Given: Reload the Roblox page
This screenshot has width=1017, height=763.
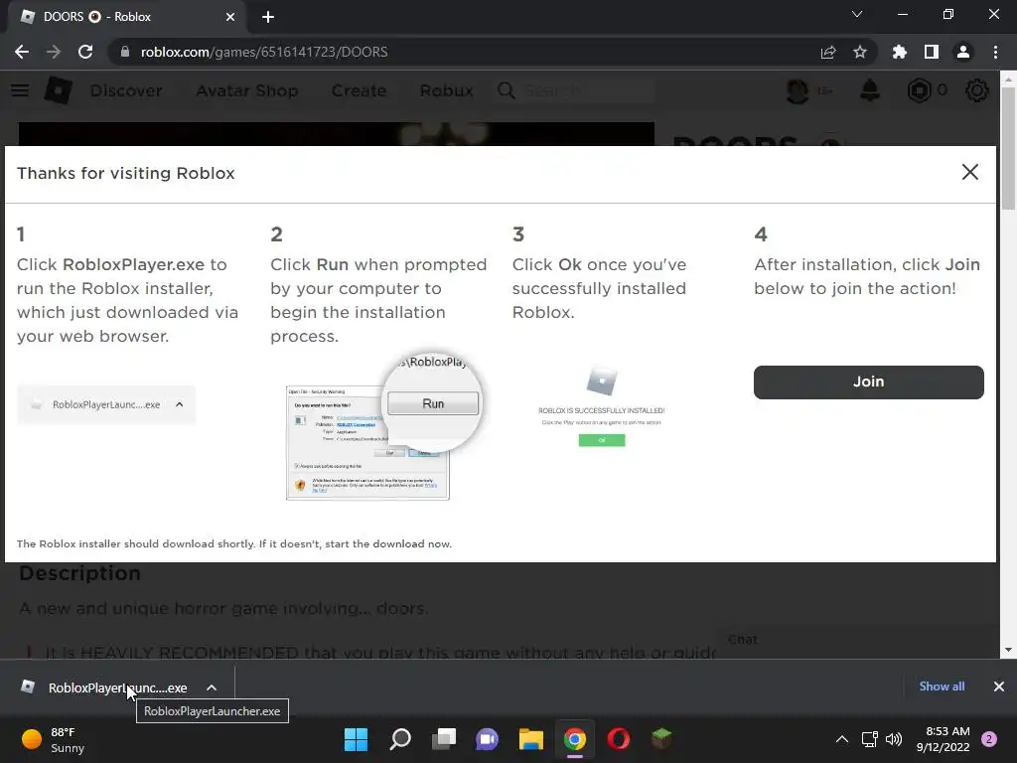Looking at the screenshot, I should (x=85, y=52).
